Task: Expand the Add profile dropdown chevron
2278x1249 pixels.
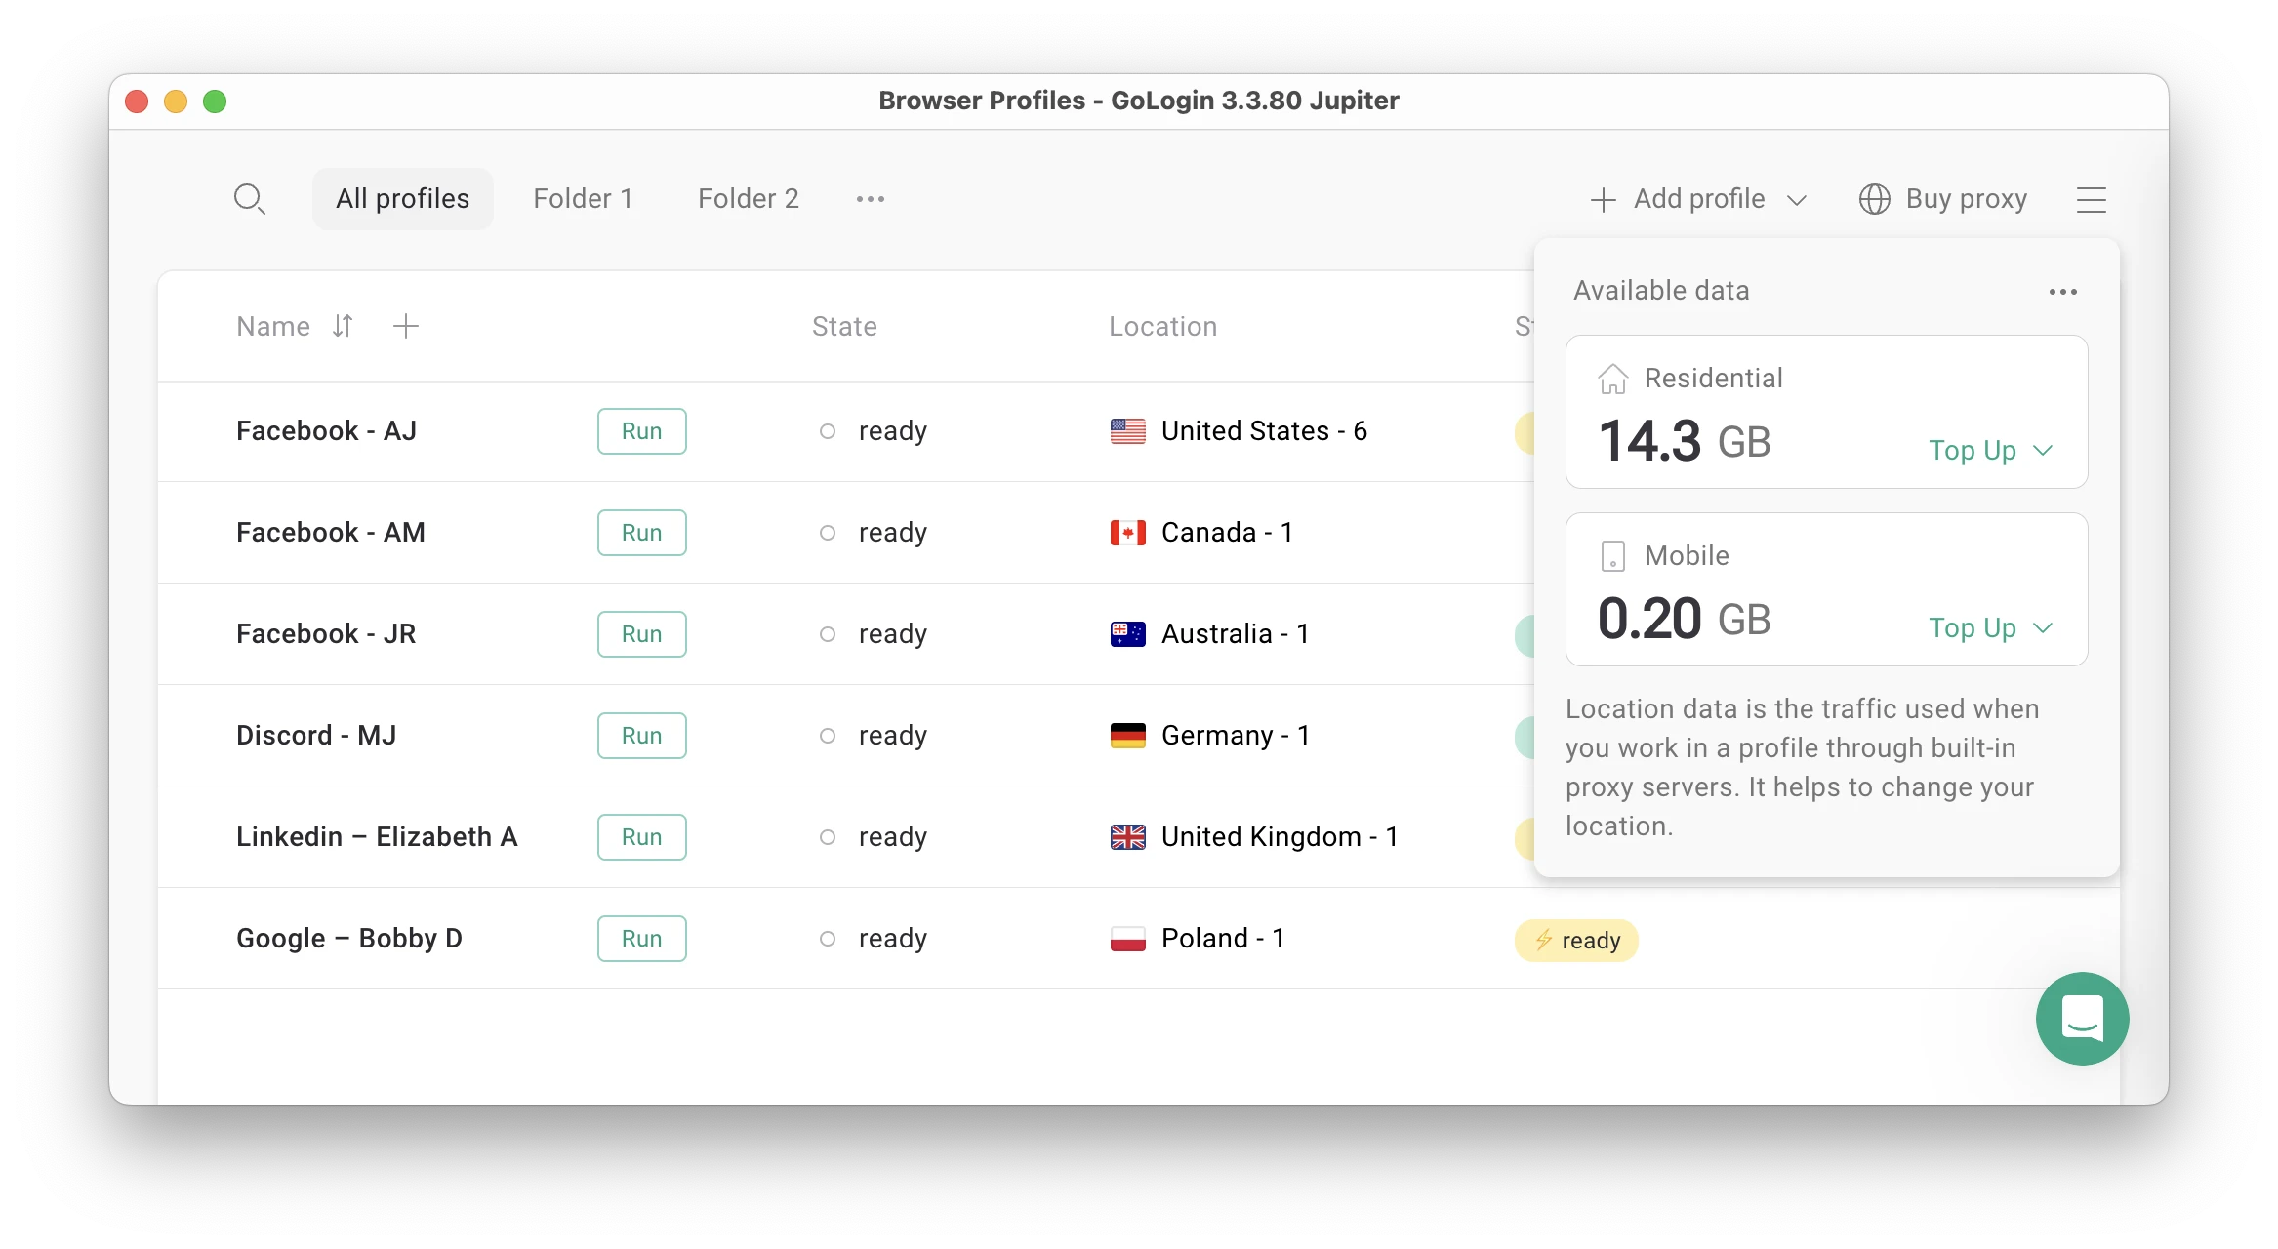Action: click(x=1797, y=200)
